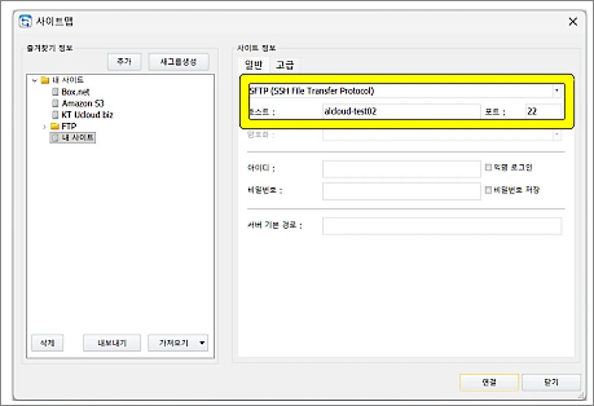The height and width of the screenshot is (406, 594).
Task: Collapse the 내 사이트 root folder
Action: (x=34, y=80)
